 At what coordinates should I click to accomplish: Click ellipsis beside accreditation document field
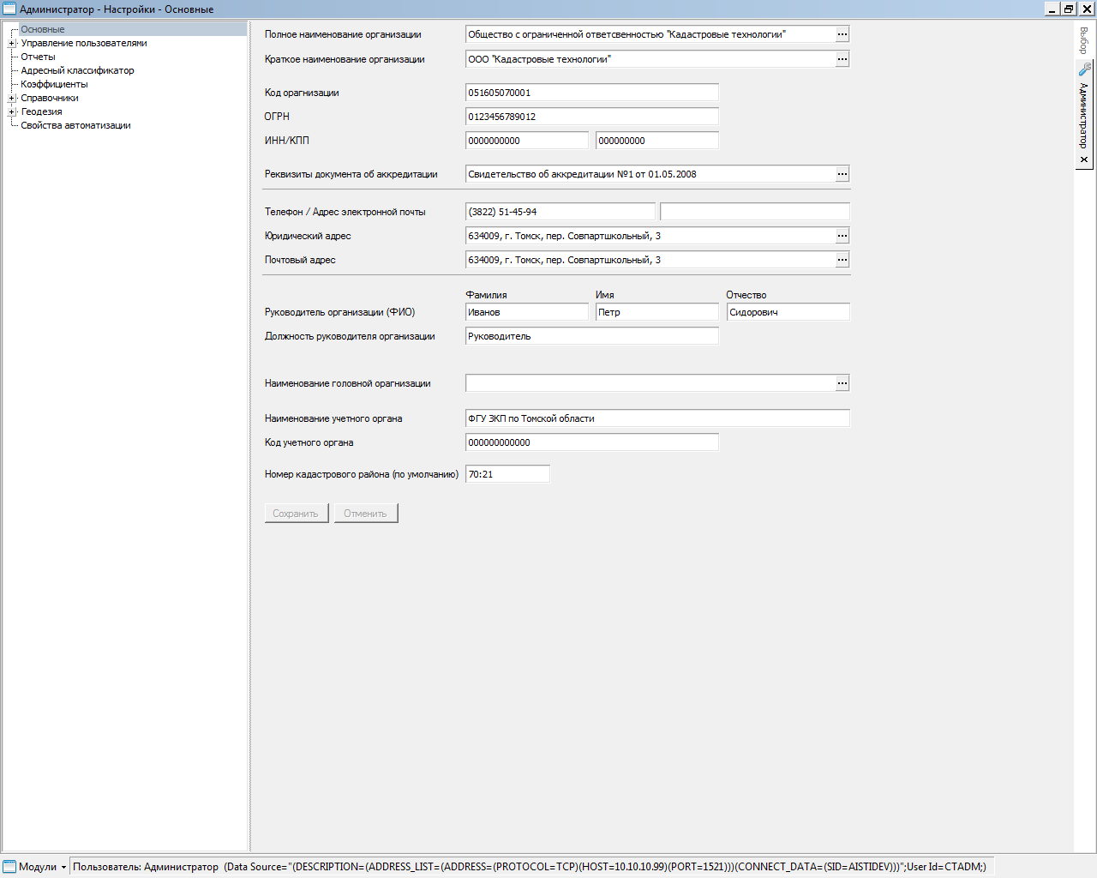point(842,174)
